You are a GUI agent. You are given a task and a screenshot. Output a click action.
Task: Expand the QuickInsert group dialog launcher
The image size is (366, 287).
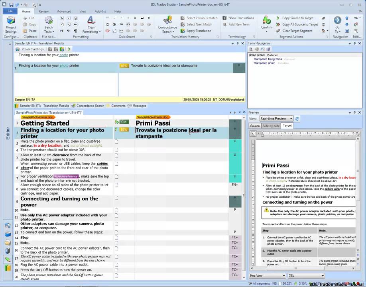tap(151, 37)
